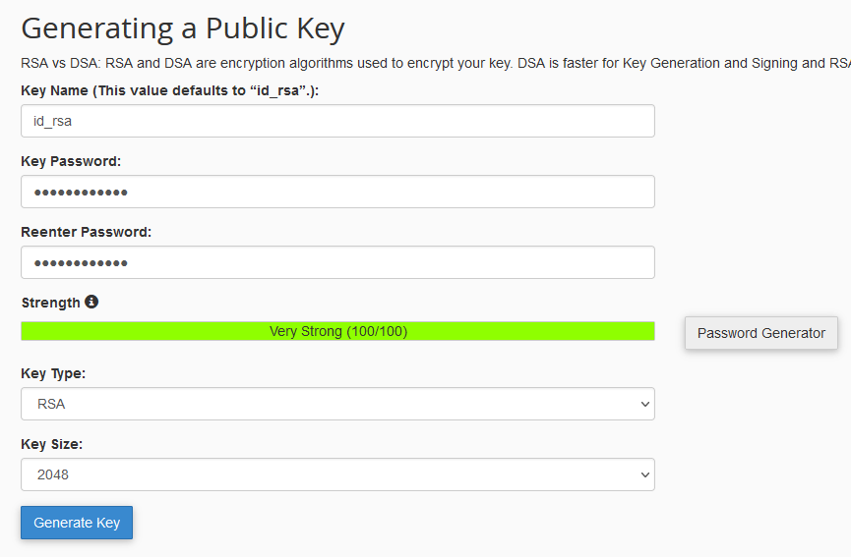Click the "Key Password:" label
Screen dimensions: 851x557
tap(71, 161)
